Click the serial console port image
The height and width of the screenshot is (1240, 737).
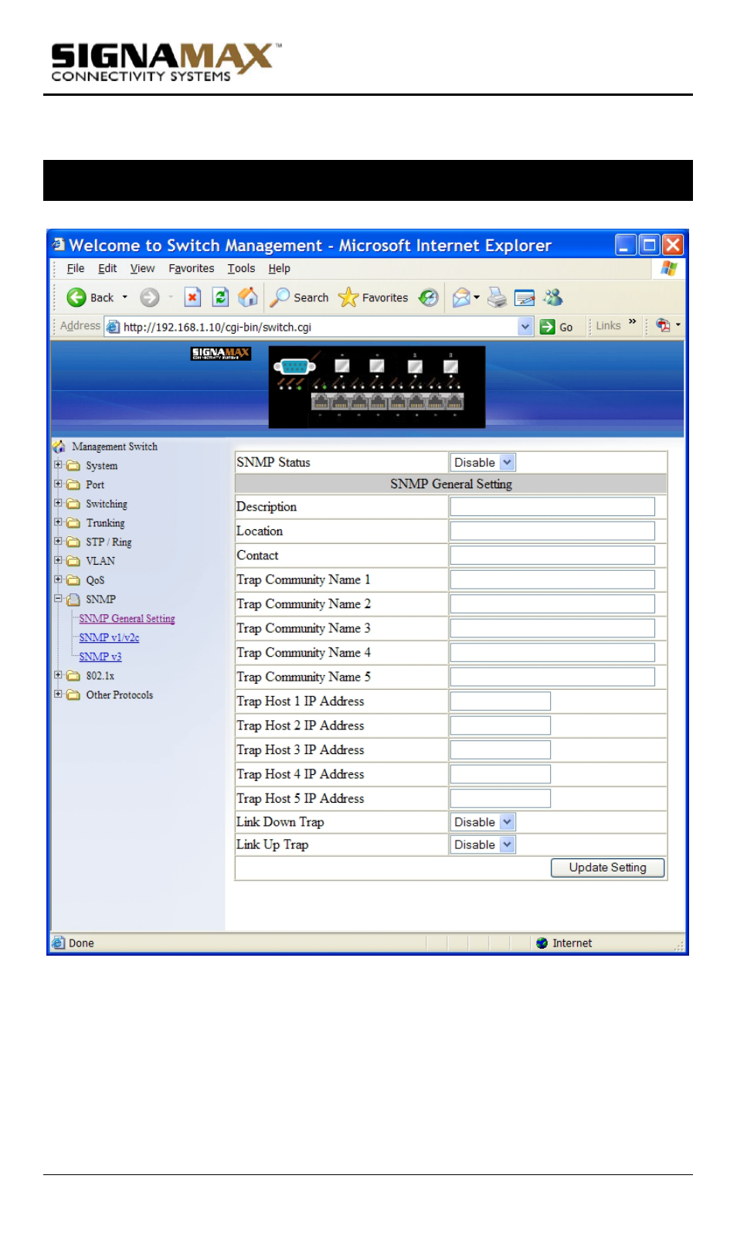[294, 367]
